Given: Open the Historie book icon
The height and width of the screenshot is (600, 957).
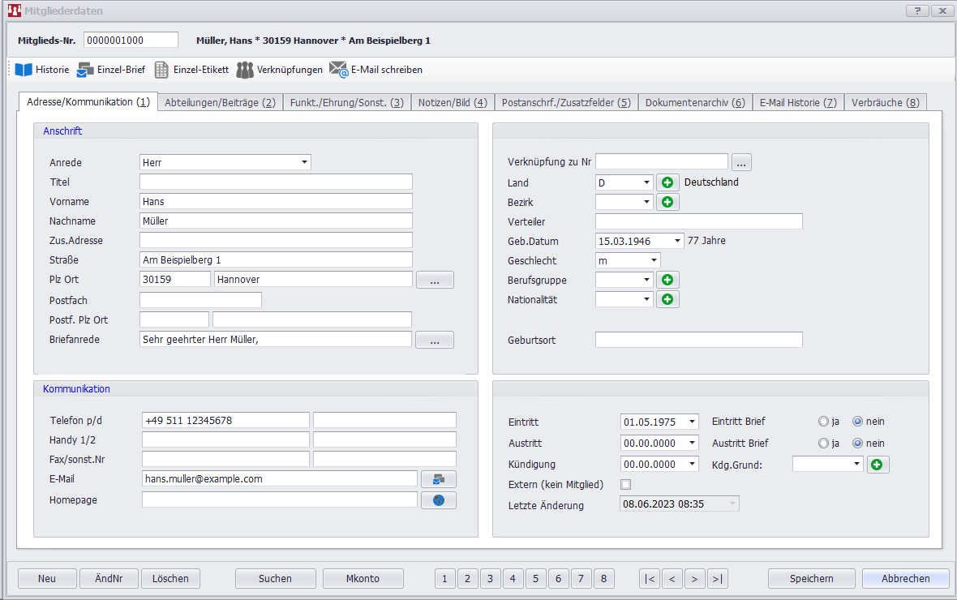Looking at the screenshot, I should [24, 70].
